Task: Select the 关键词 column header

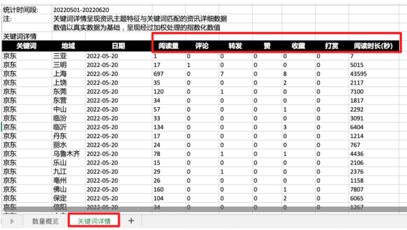Action: [x=26, y=46]
